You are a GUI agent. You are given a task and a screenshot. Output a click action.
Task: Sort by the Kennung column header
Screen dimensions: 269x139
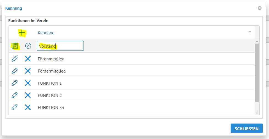click(x=46, y=33)
